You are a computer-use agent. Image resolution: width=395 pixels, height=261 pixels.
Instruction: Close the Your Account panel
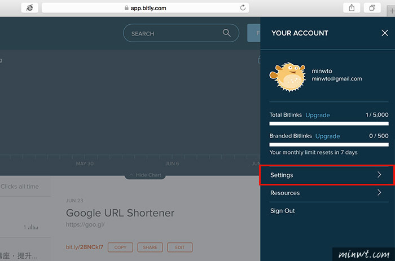[385, 33]
